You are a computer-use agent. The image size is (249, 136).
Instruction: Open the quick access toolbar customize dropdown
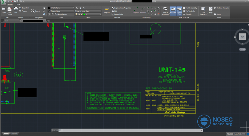click(x=24, y=1)
